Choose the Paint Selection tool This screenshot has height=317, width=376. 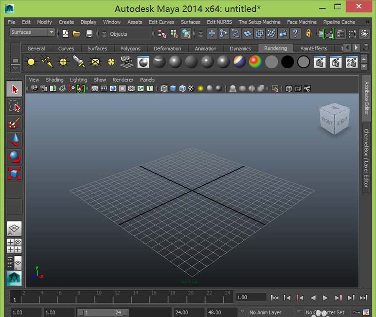click(15, 123)
